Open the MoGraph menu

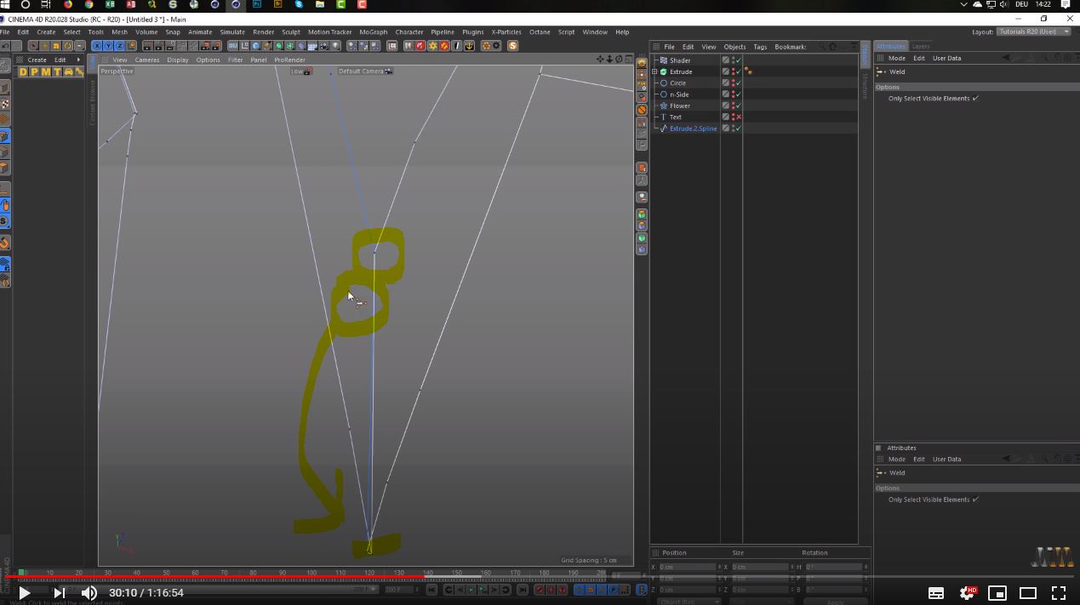click(373, 32)
